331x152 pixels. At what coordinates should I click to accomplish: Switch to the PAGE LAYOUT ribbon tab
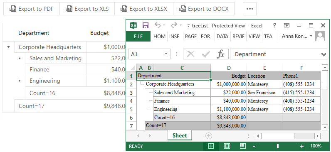[x=191, y=37]
